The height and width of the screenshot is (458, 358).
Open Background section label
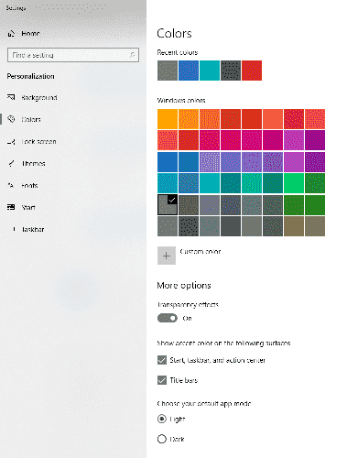click(39, 97)
